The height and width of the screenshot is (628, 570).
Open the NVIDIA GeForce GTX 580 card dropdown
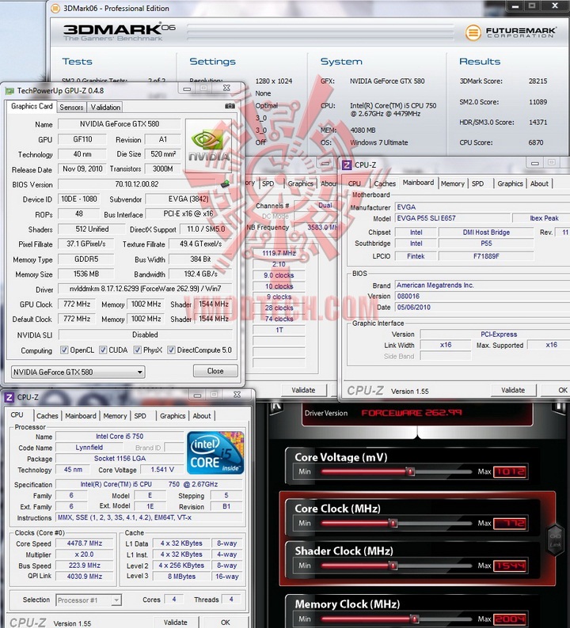pos(78,372)
